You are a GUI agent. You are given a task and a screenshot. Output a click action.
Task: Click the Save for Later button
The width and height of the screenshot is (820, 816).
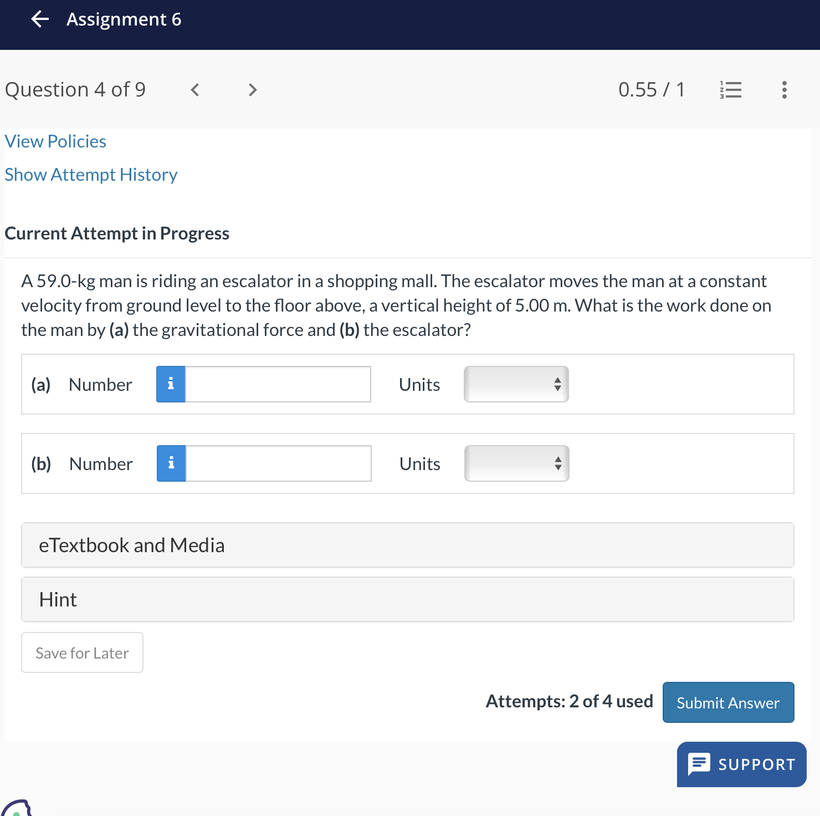[x=82, y=652]
